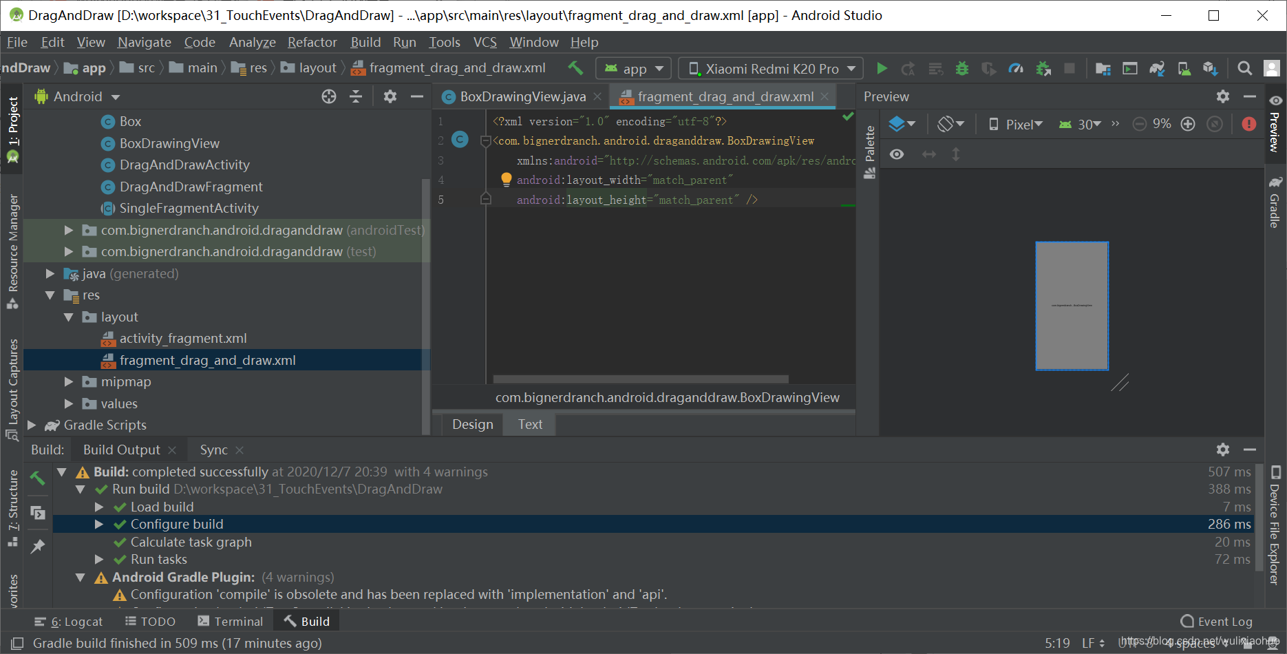The height and width of the screenshot is (654, 1287).
Task: Toggle the Layout Captures side panel
Action: click(x=12, y=389)
